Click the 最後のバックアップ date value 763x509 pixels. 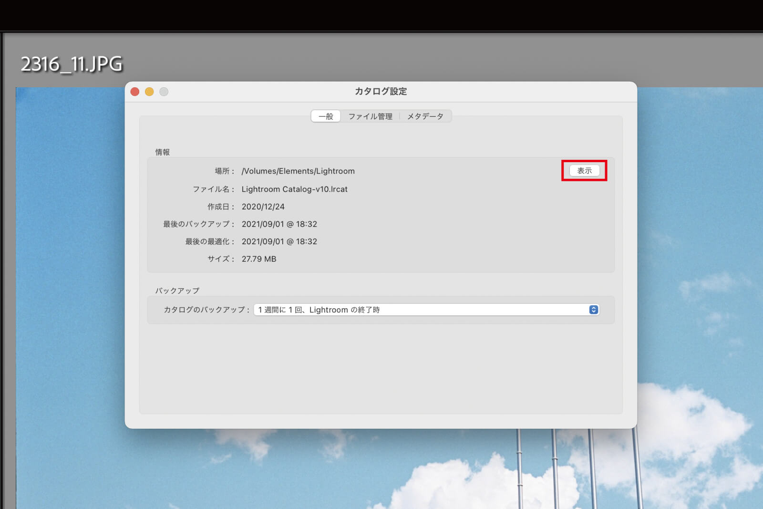coord(279,224)
